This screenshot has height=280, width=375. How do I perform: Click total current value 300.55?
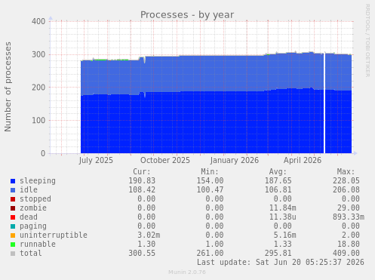142,253
